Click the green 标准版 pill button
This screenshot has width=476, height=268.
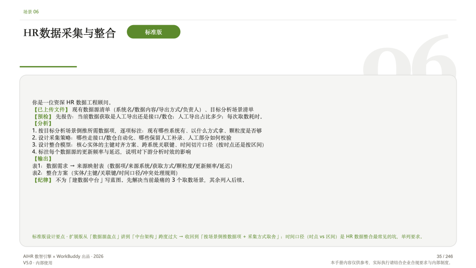coord(153,32)
